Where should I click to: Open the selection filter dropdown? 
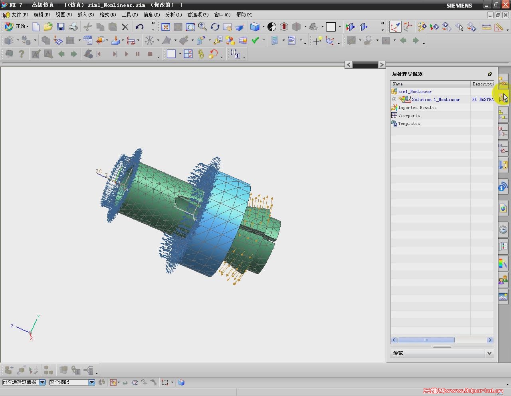point(42,382)
